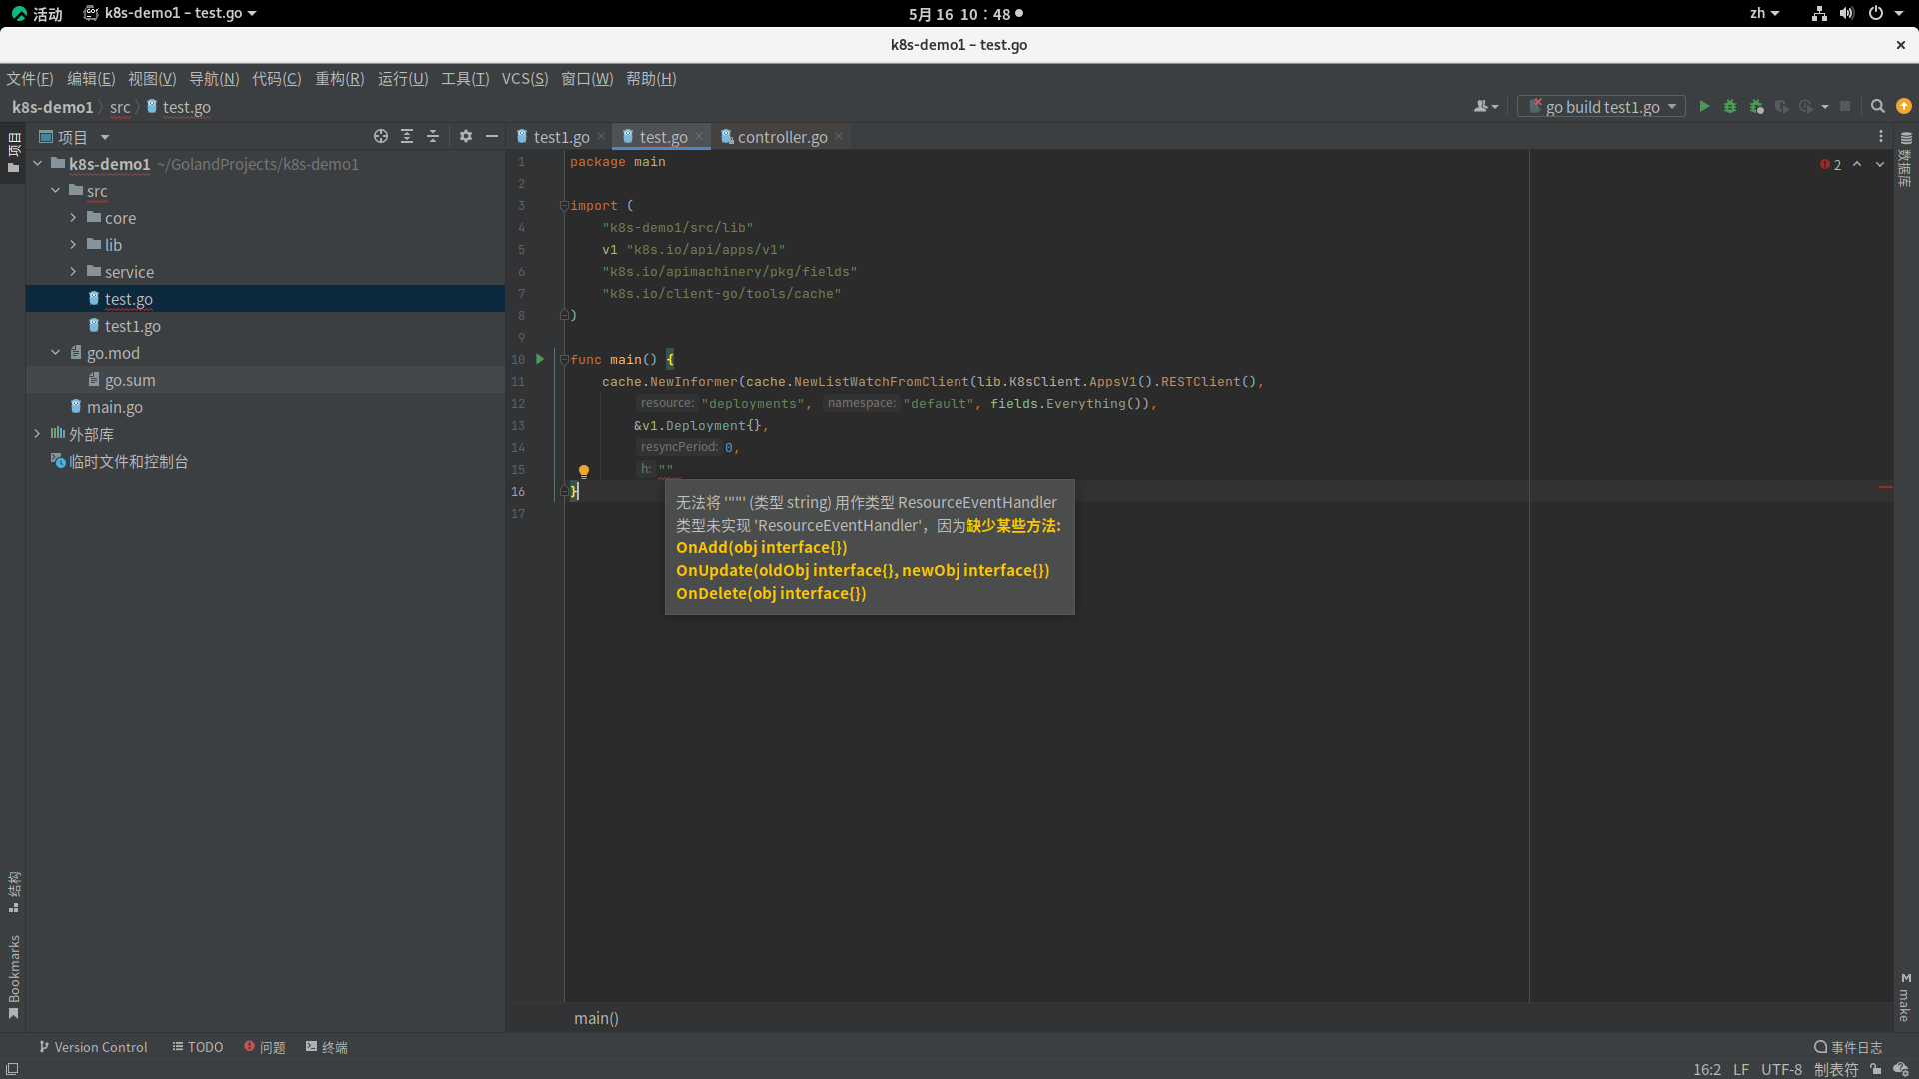Viewport: 1919px width, 1079px height.
Task: Hide the project panel with minimize icon
Action: tap(491, 136)
